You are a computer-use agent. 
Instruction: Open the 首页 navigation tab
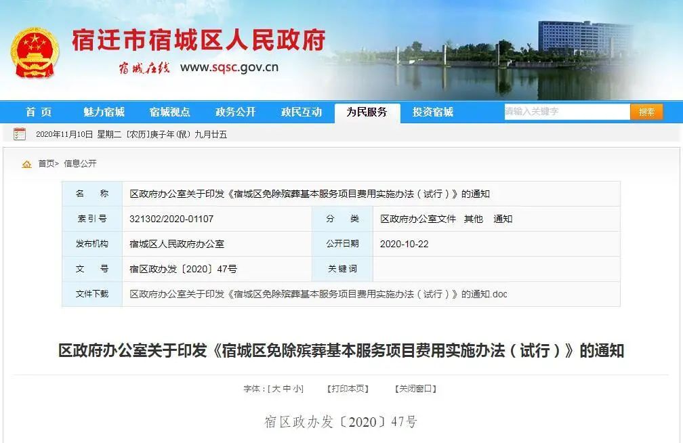pos(39,112)
